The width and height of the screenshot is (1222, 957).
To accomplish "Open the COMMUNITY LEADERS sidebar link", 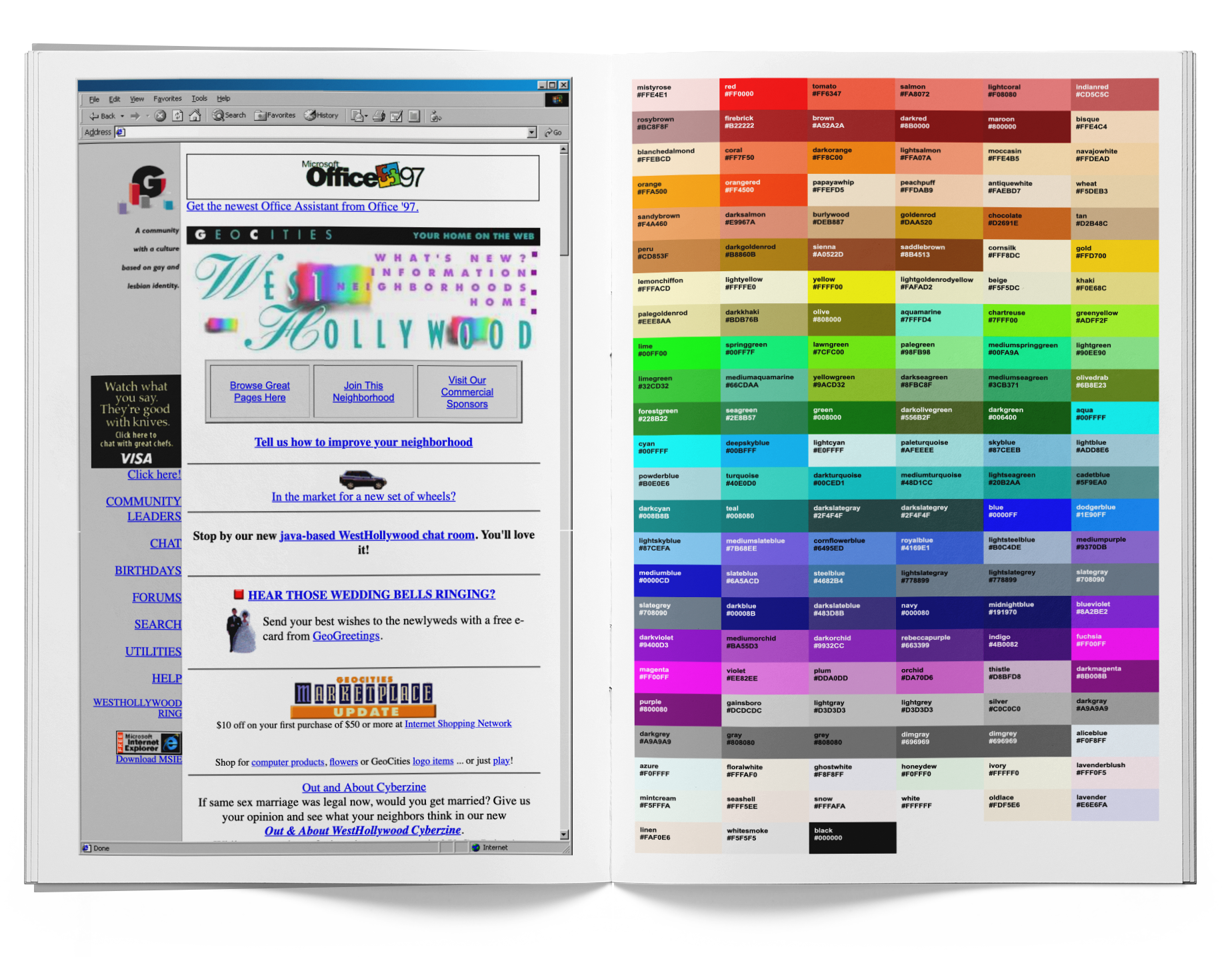I will click(143, 508).
